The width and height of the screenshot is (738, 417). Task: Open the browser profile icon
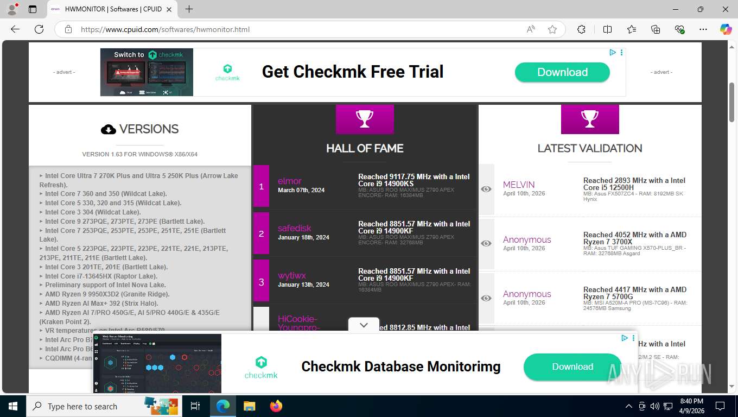12,9
